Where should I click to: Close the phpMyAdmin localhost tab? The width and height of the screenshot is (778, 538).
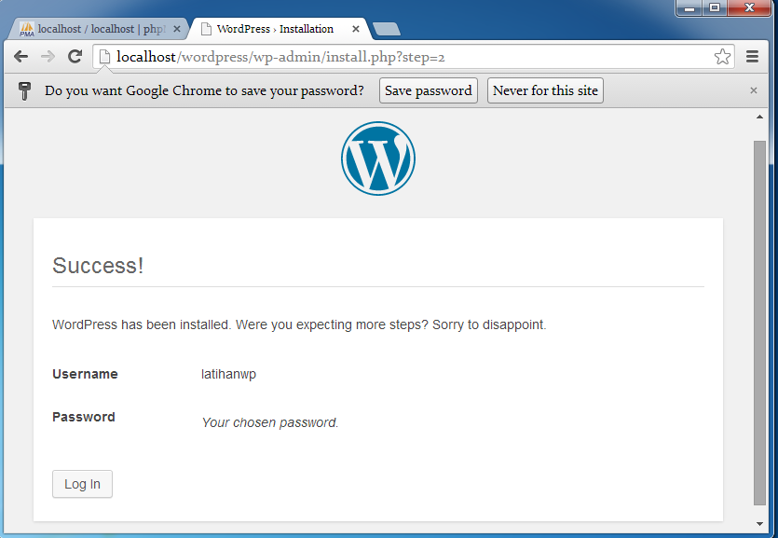177,29
